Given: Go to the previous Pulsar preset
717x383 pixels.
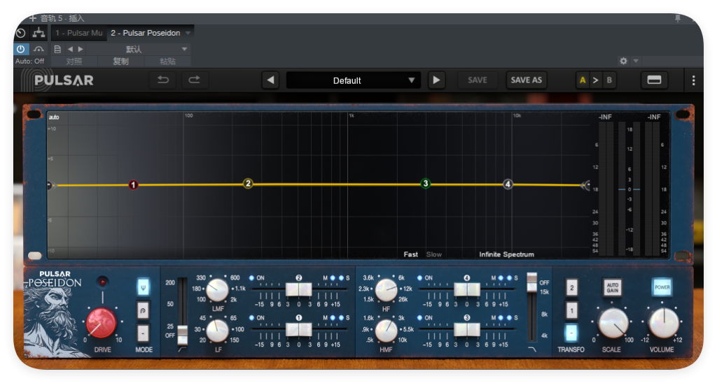Looking at the screenshot, I should [271, 80].
